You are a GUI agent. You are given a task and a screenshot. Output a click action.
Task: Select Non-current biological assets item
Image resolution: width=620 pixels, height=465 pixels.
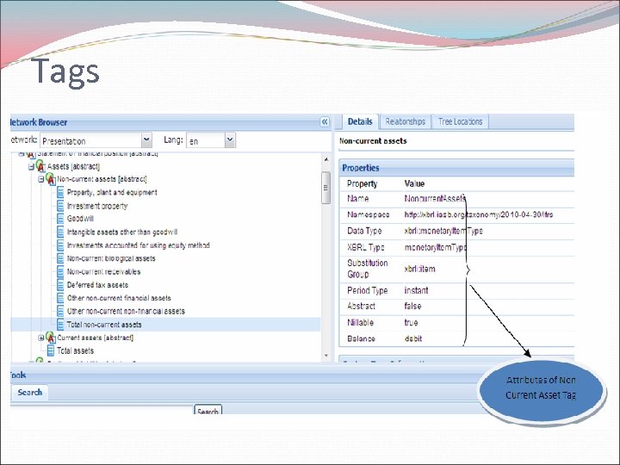coord(111,258)
